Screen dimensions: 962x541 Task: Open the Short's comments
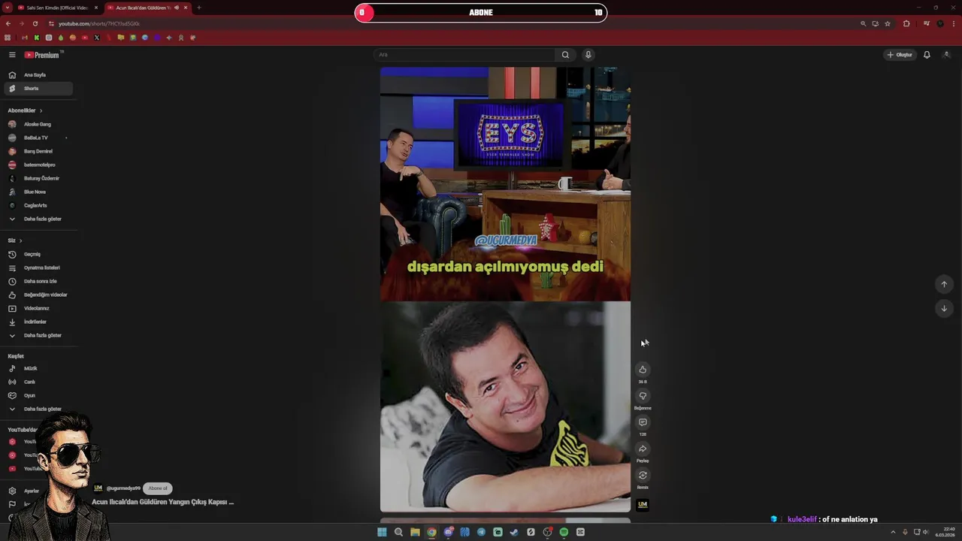click(x=643, y=422)
